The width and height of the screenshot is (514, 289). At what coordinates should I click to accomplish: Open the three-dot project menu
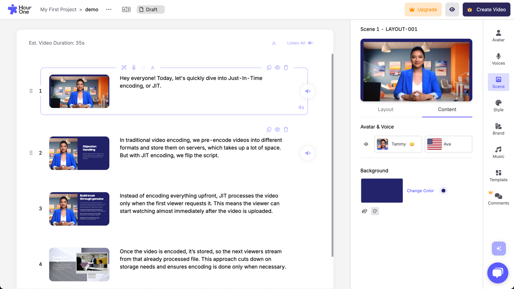[x=109, y=9]
